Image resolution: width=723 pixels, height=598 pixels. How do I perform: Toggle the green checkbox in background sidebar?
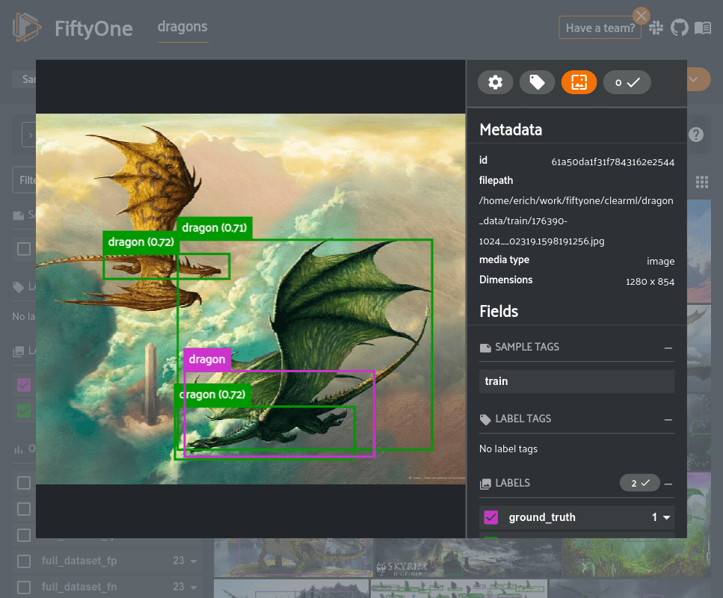tap(23, 411)
